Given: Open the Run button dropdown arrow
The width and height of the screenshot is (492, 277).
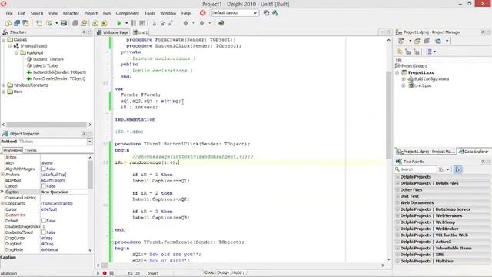Looking at the screenshot, I should point(126,23).
